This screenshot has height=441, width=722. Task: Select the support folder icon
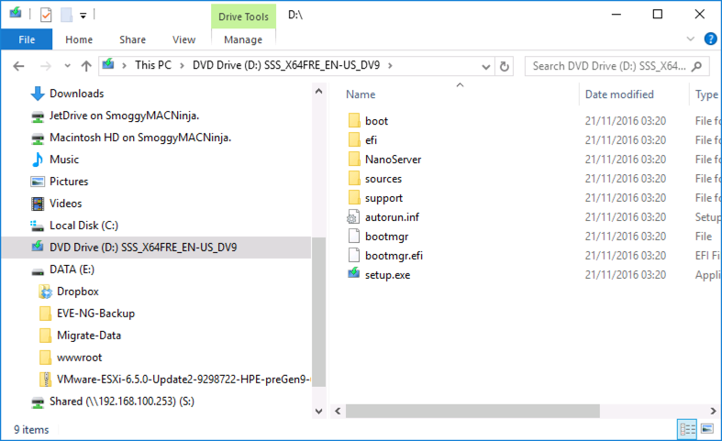pos(354,198)
